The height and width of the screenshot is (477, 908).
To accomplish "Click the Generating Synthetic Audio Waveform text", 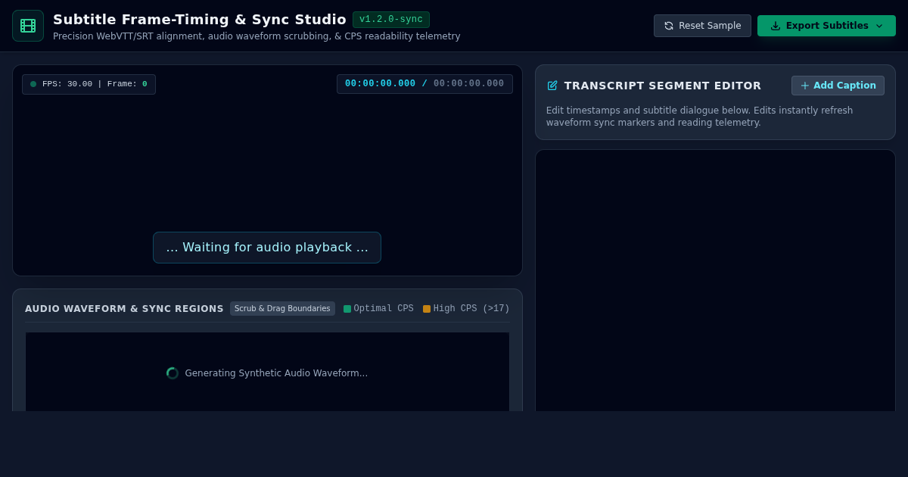I will point(276,373).
